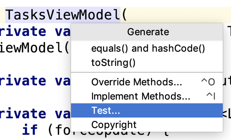Click the ^O shortcut hint for Override Methods
This screenshot has height=140, width=231.
click(208, 82)
